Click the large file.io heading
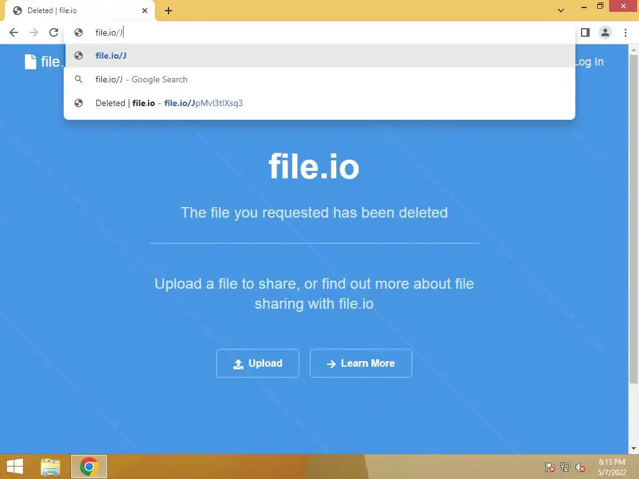The height and width of the screenshot is (479, 639). point(314,166)
